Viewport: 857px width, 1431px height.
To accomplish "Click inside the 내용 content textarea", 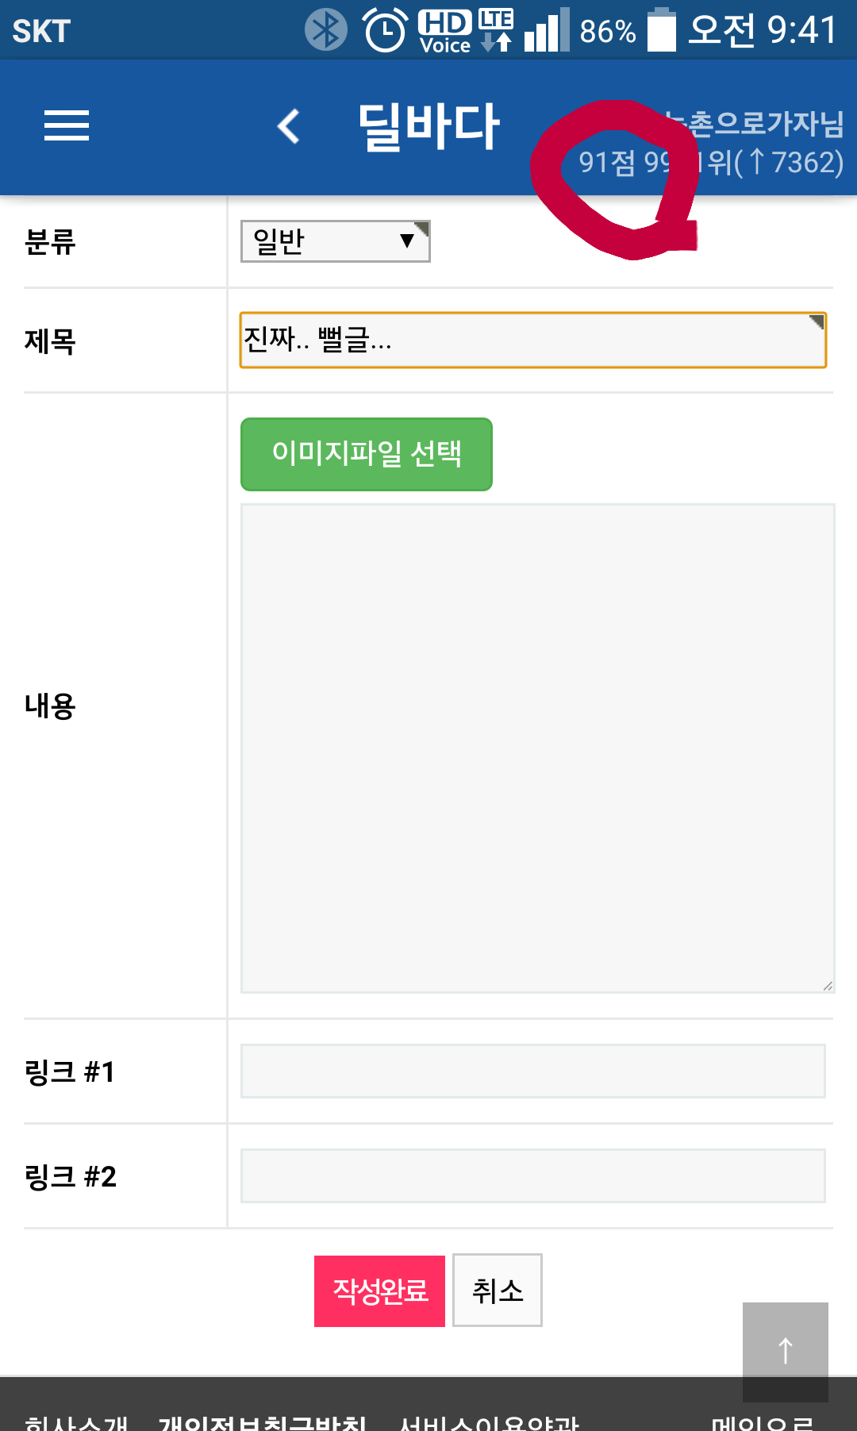I will [537, 748].
